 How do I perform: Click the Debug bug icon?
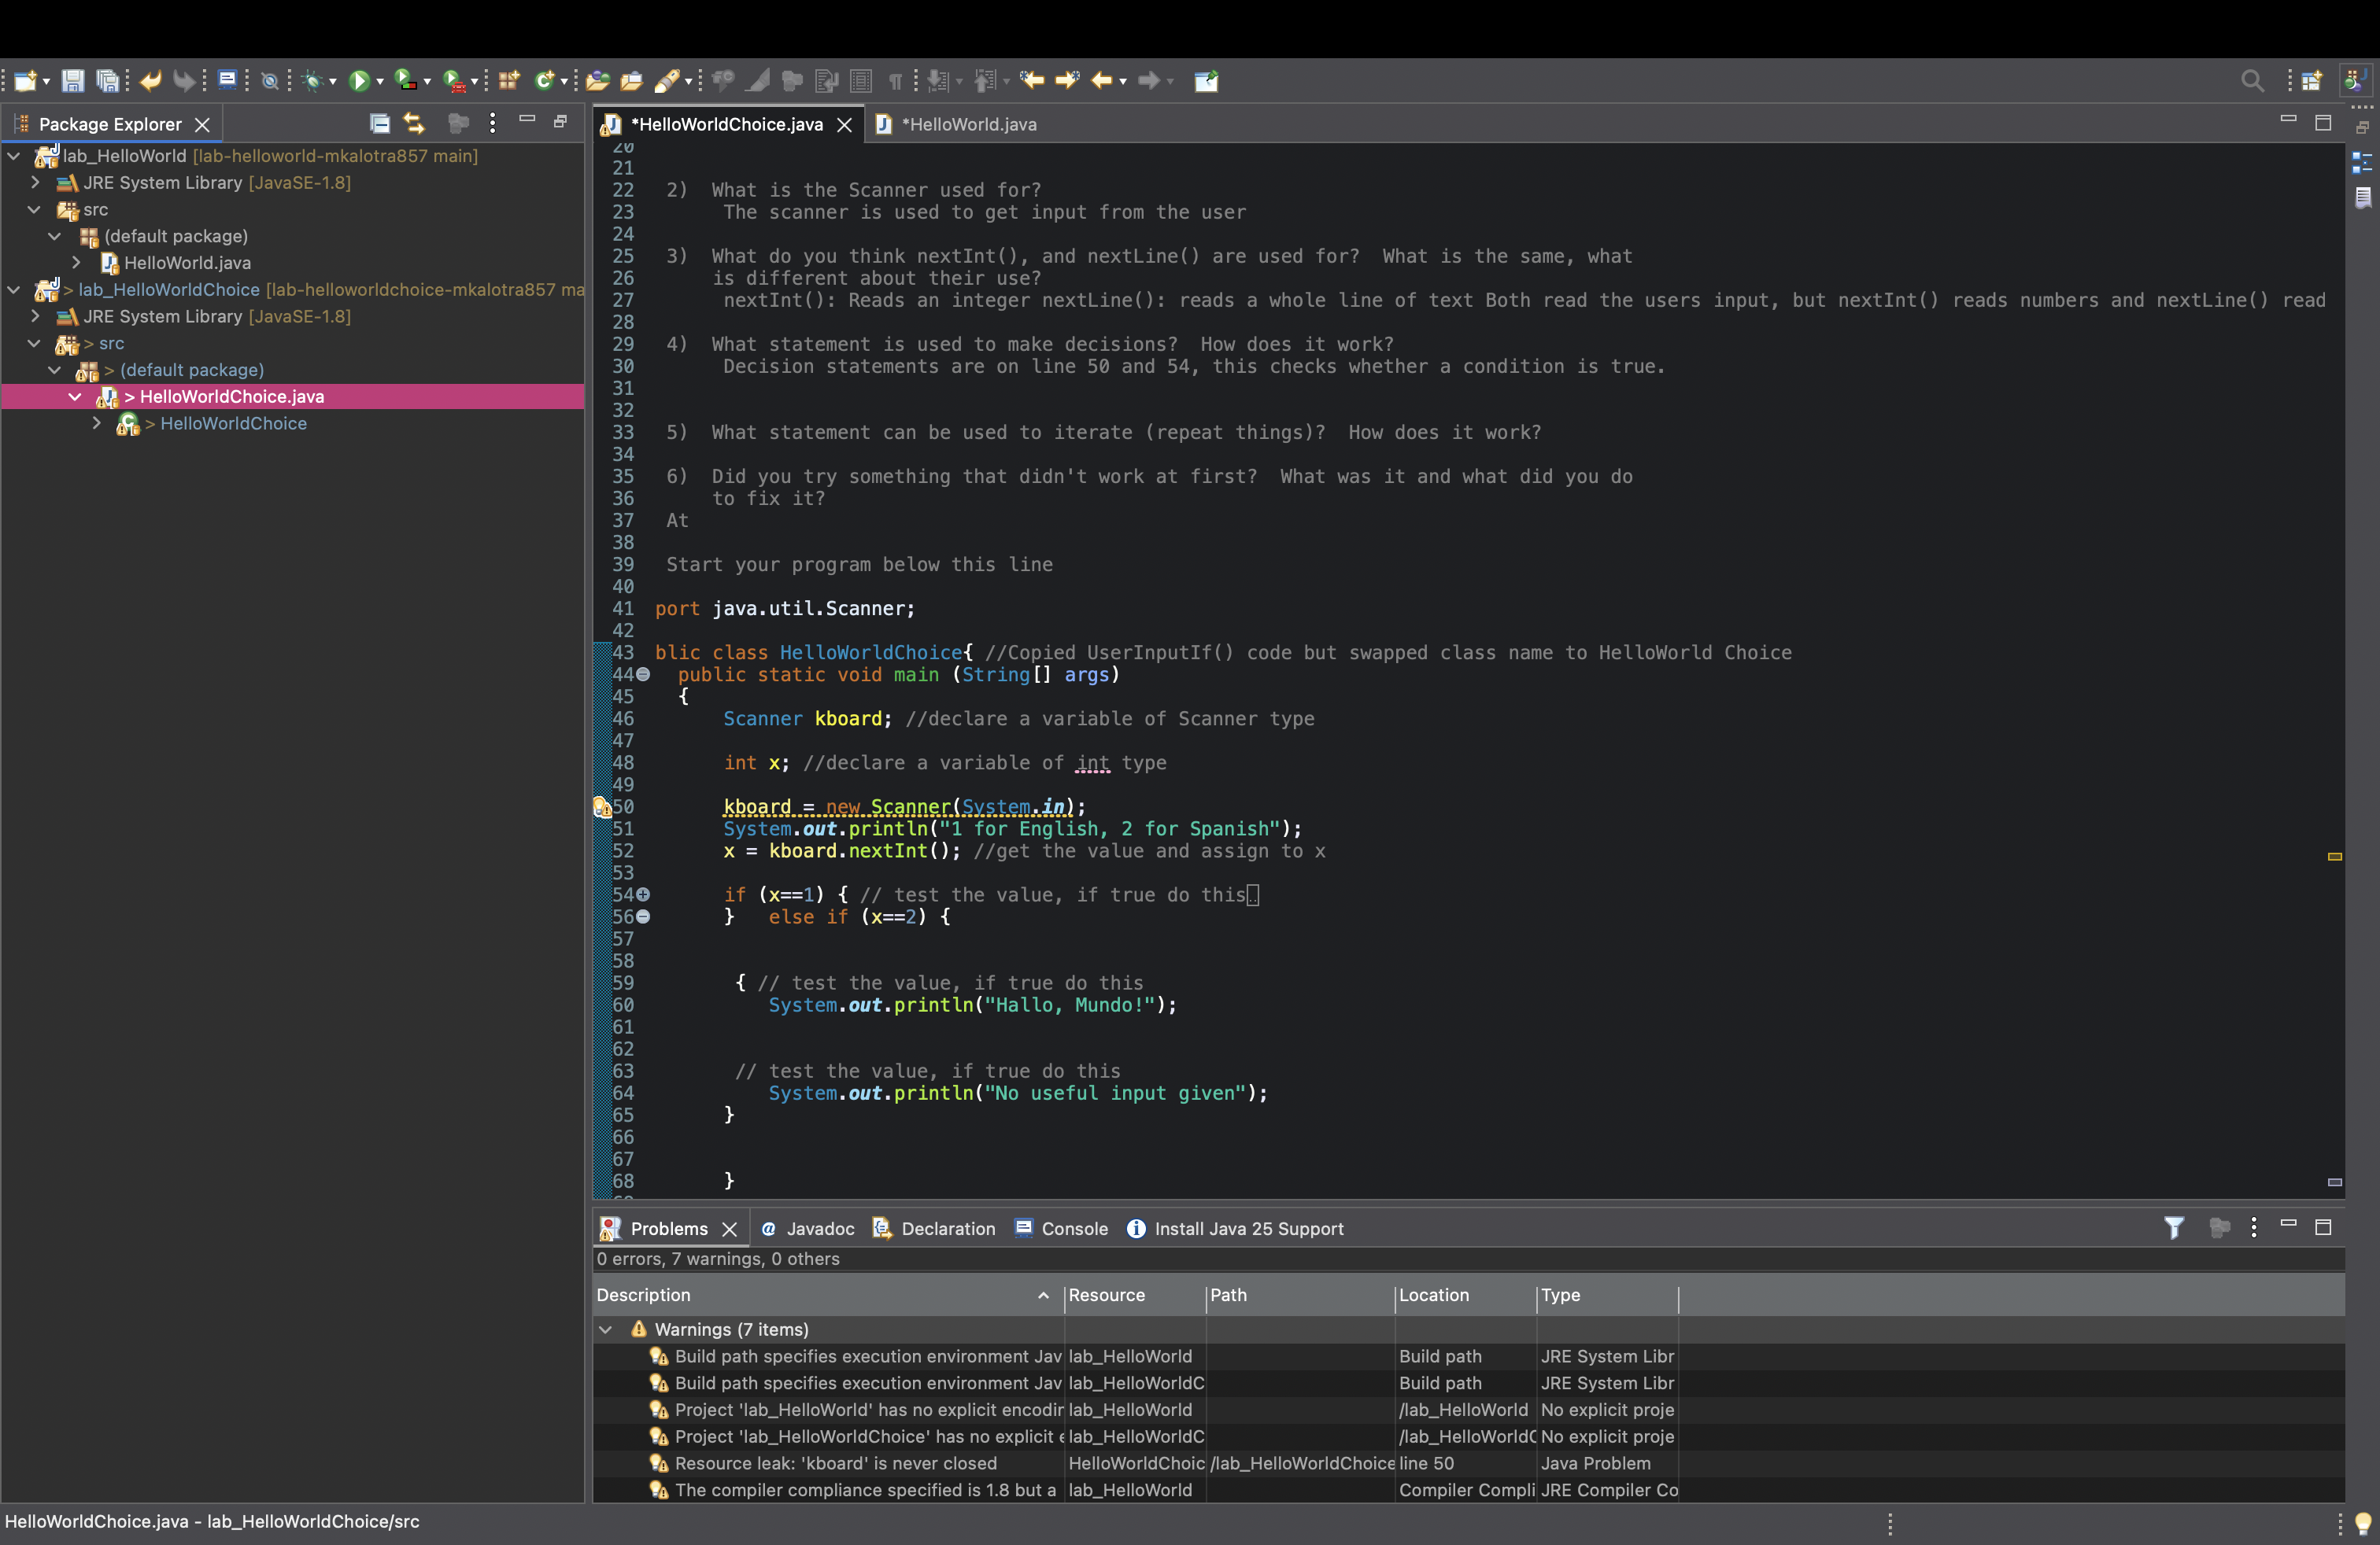pyautogui.click(x=312, y=81)
